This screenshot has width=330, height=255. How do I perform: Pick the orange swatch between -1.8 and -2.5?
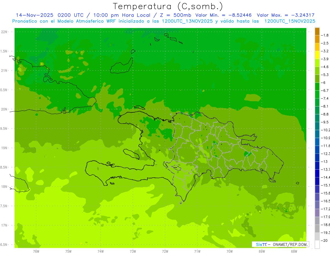tap(317, 39)
